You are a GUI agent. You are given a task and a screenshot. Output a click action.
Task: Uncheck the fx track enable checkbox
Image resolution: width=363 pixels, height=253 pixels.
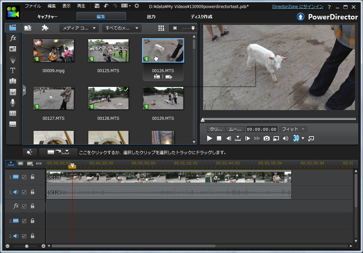(x=24, y=206)
